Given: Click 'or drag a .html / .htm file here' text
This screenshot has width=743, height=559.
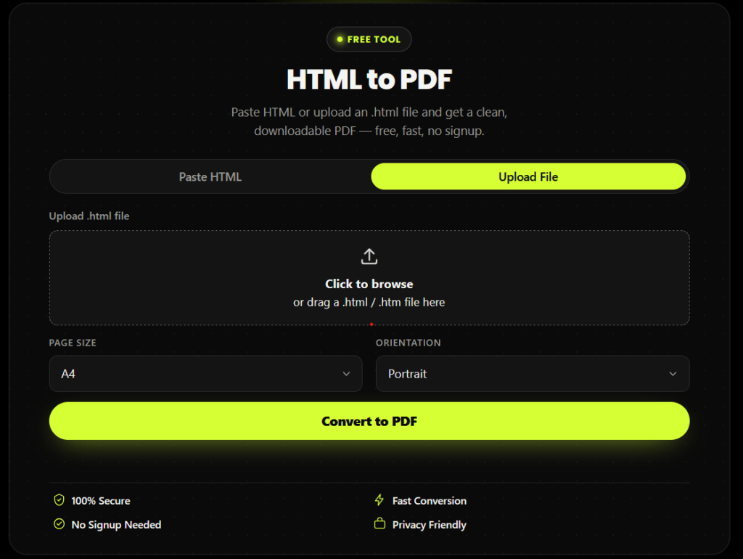Looking at the screenshot, I should [x=369, y=303].
